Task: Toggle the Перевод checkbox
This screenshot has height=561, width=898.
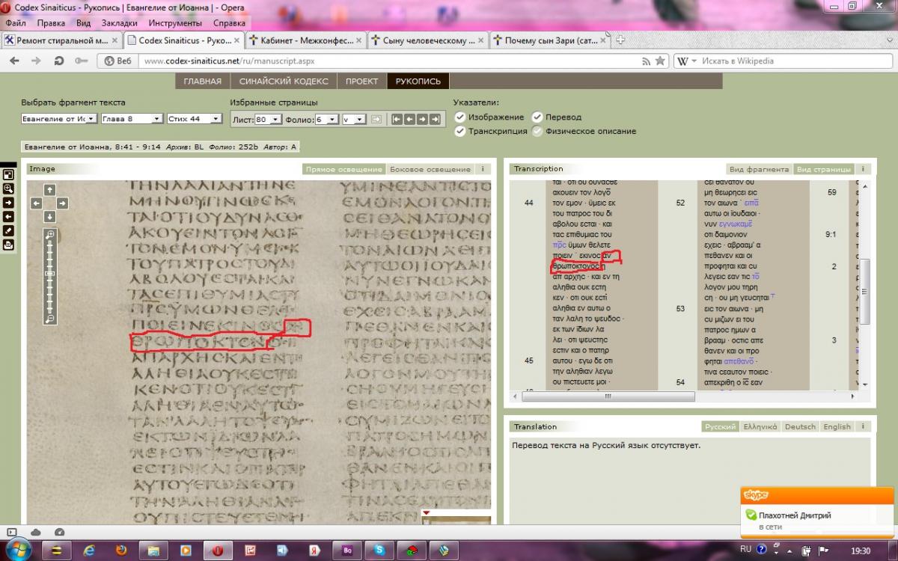Action: point(537,117)
